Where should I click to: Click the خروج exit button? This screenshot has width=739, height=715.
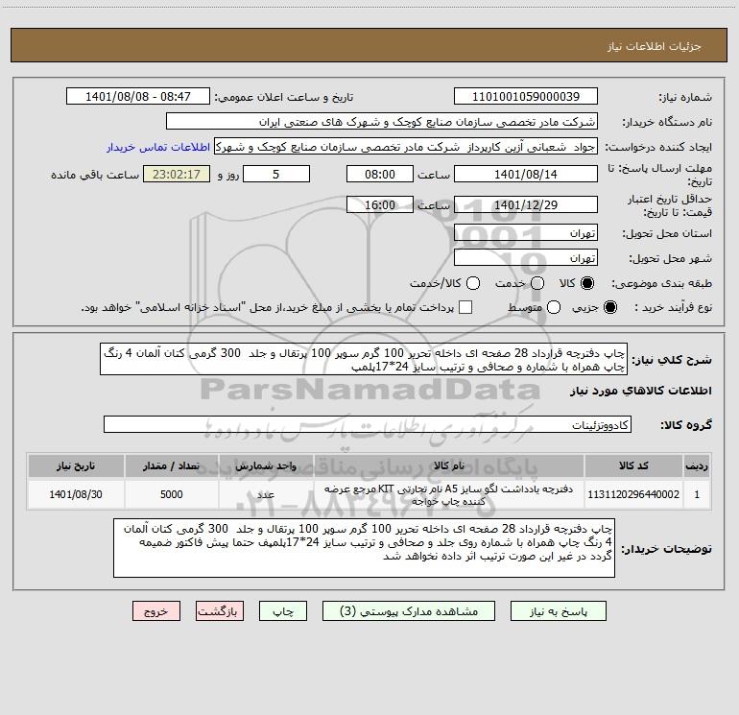tap(156, 610)
